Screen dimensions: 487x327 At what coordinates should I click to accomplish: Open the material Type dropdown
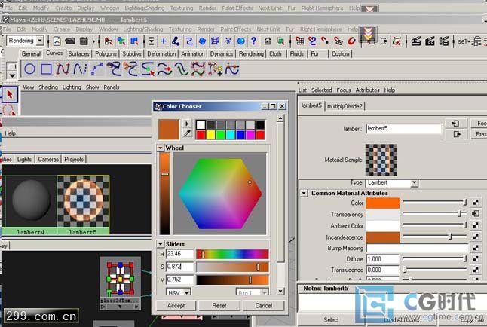pyautogui.click(x=414, y=182)
